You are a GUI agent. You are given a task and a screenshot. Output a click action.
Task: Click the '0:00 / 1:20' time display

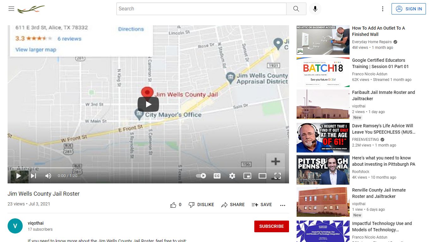(68, 176)
